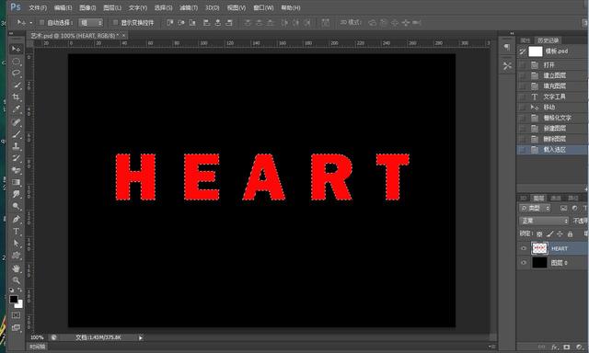Create adjustment layer icon in Layers panel

click(x=579, y=347)
